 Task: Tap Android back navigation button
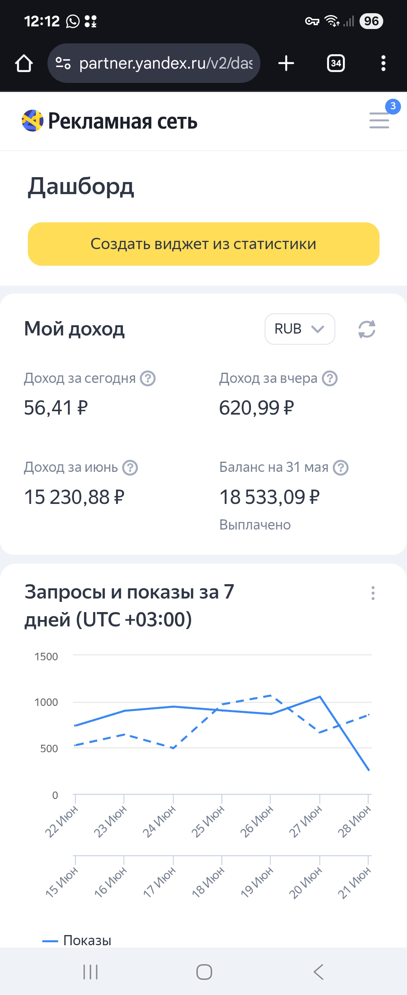coord(318,971)
